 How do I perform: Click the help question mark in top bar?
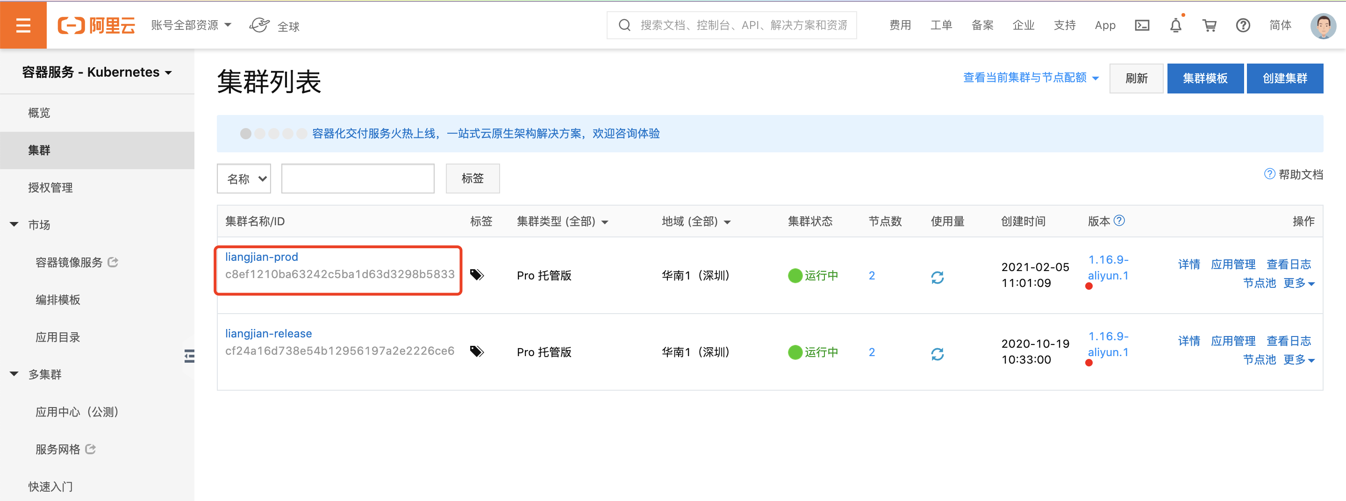pyautogui.click(x=1243, y=25)
